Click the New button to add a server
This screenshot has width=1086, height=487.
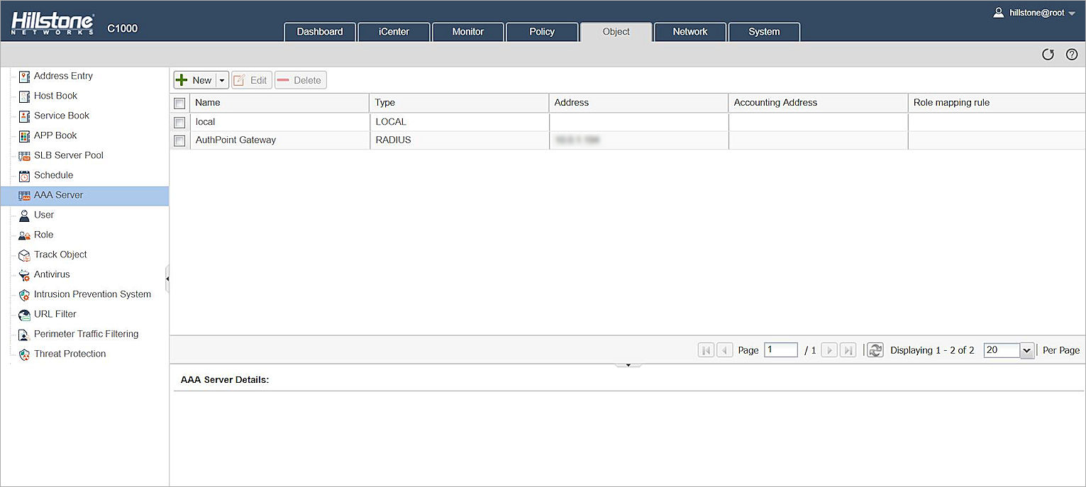196,79
